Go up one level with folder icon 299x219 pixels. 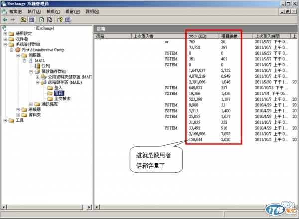click(x=23, y=20)
